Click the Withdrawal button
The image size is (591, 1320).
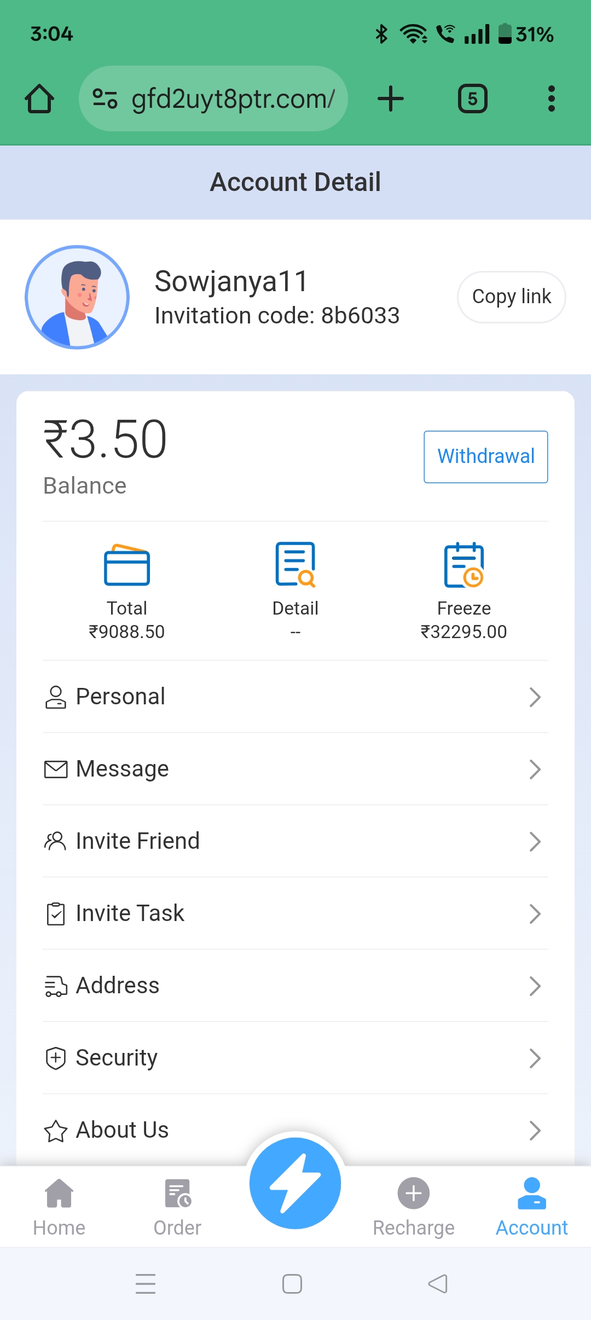click(486, 456)
